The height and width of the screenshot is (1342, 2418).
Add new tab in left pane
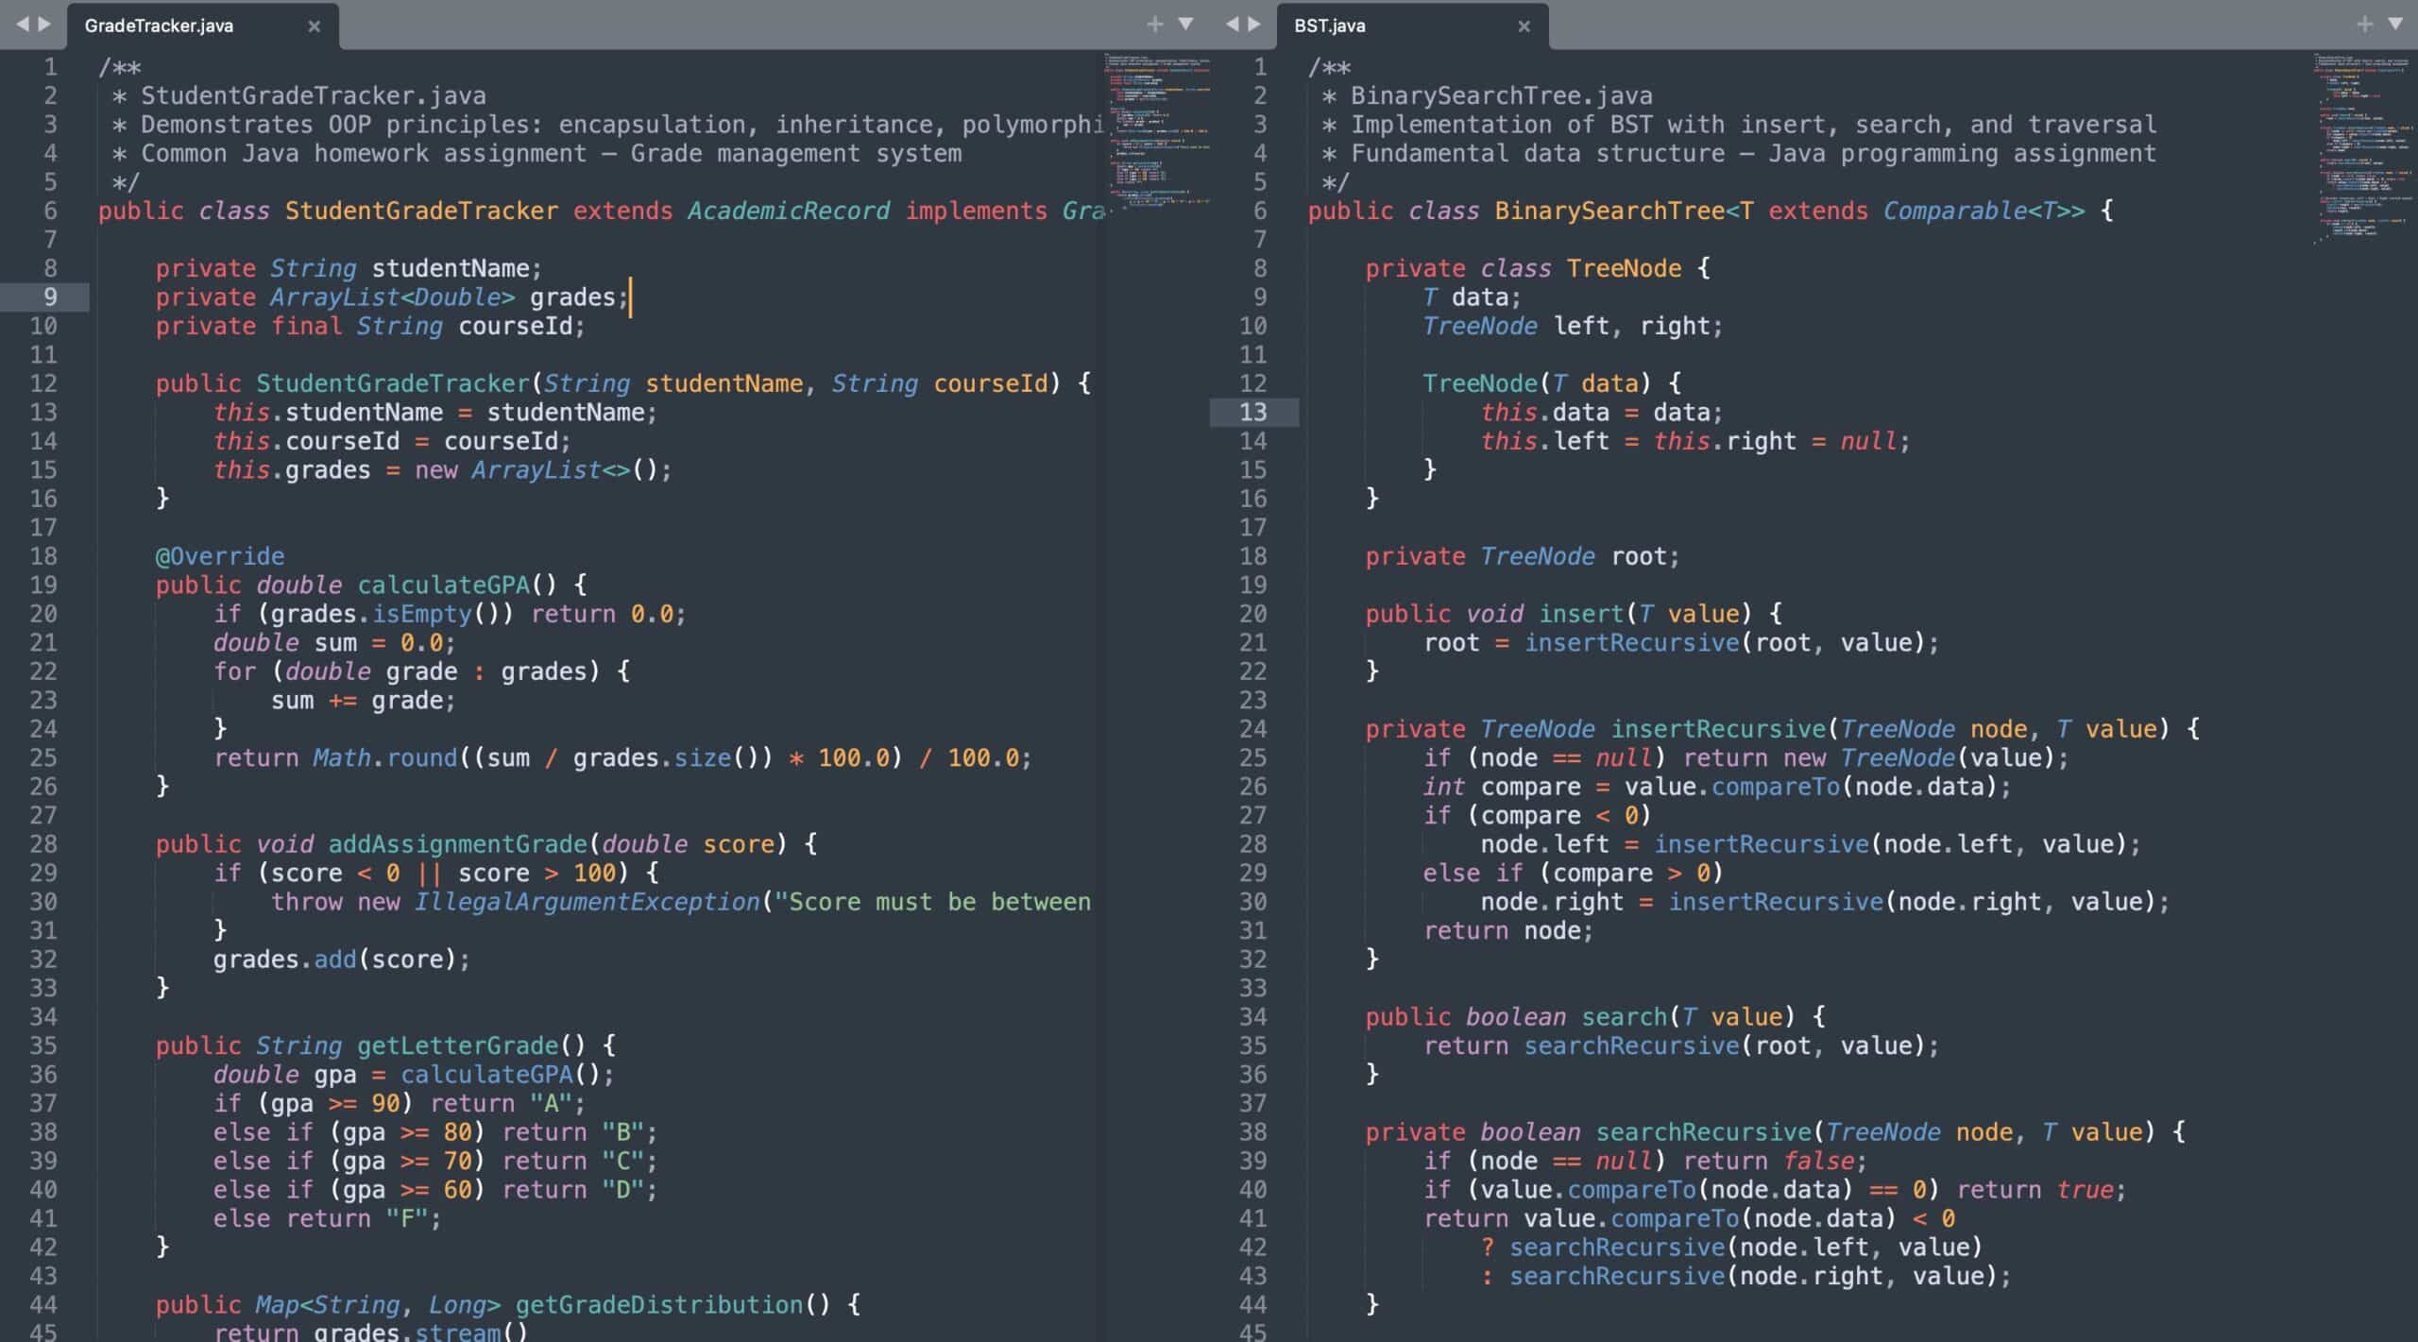1154,25
